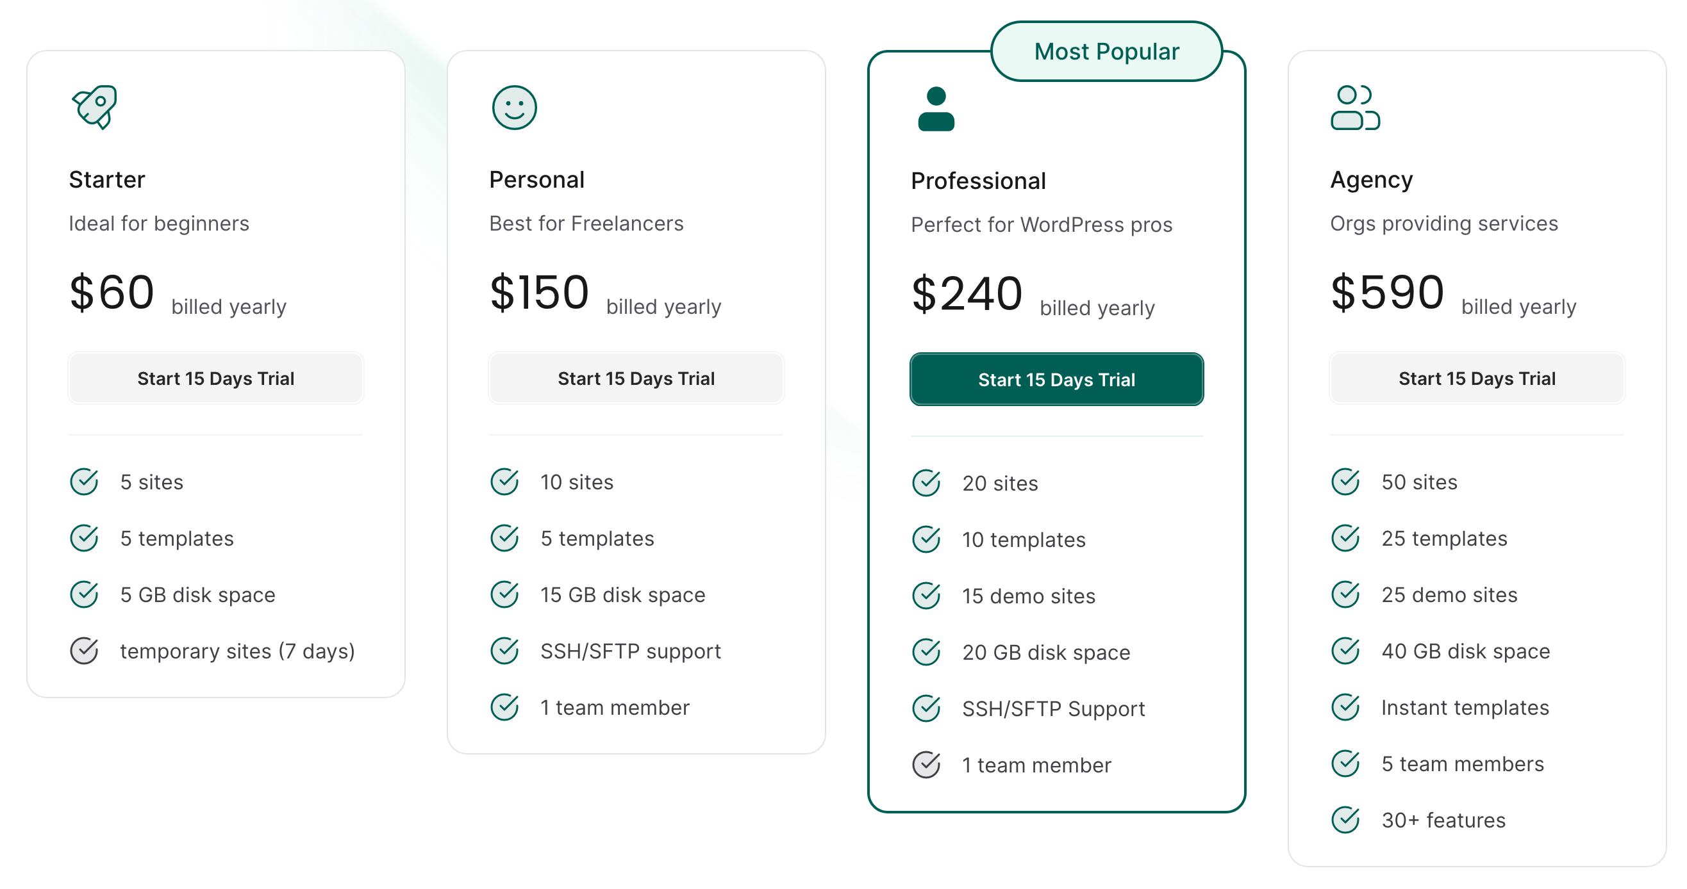
Task: Click the checkmark beside Personal SSH/SFTP support
Action: click(x=505, y=651)
